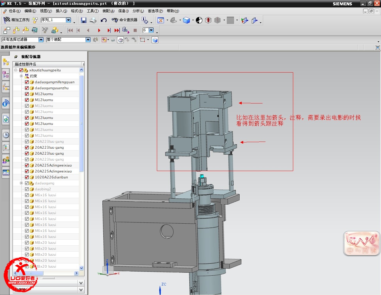Click the System Materials picture sidebar tab
The image size is (381, 295).
coord(6,173)
